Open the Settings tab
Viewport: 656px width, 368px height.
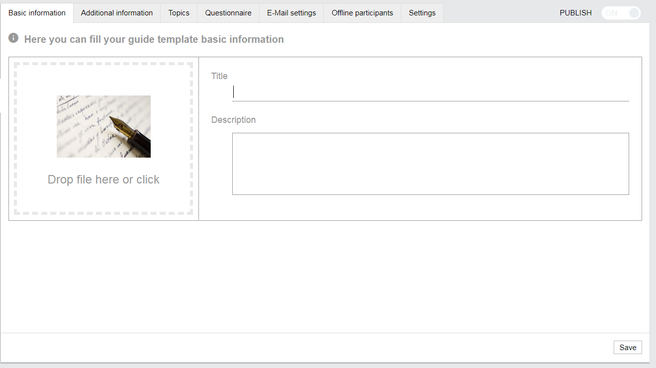click(x=422, y=13)
